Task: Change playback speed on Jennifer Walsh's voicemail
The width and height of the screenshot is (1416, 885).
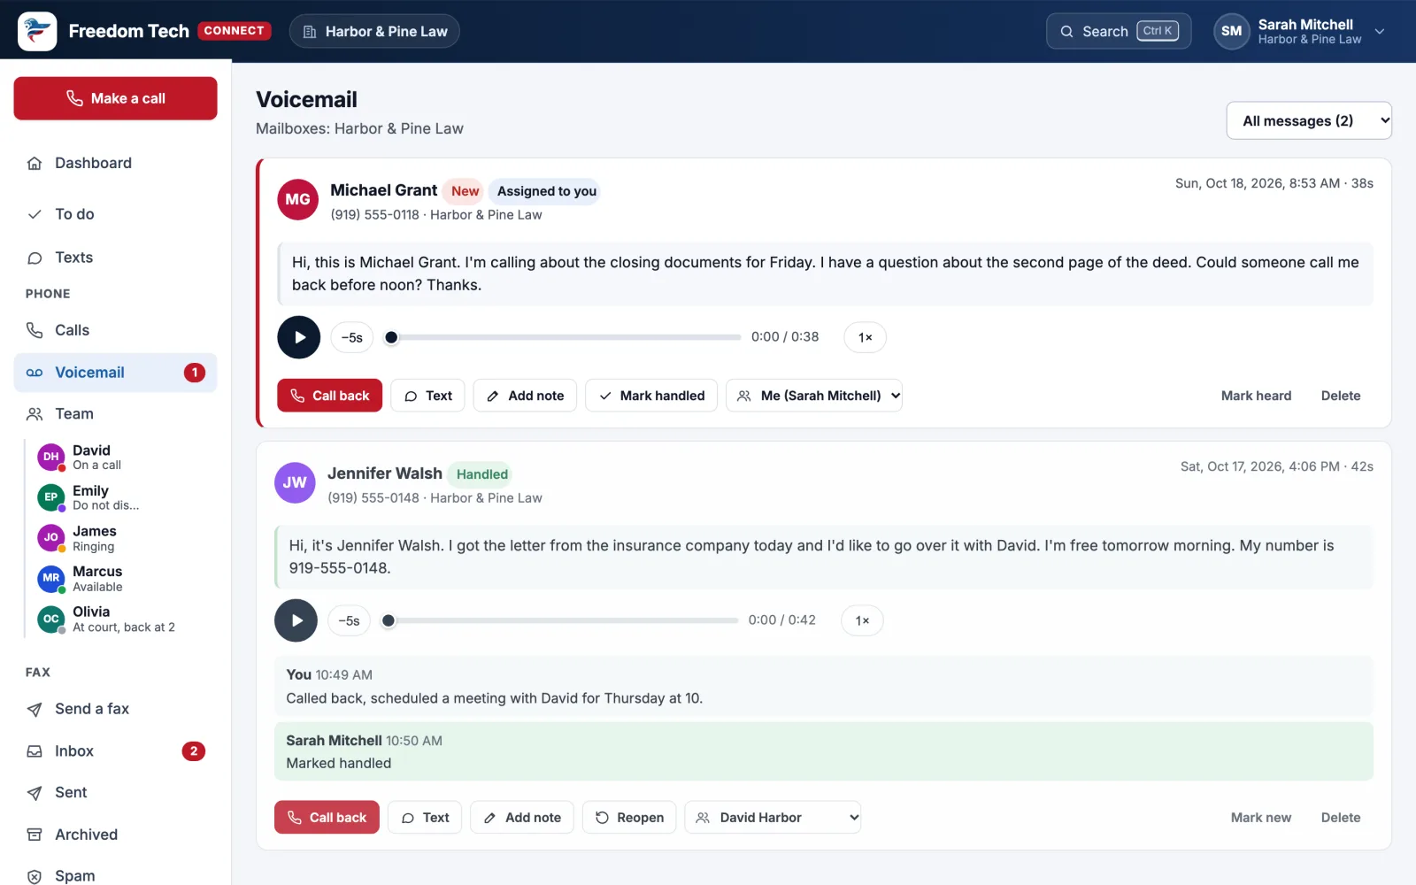Action: pyautogui.click(x=863, y=620)
